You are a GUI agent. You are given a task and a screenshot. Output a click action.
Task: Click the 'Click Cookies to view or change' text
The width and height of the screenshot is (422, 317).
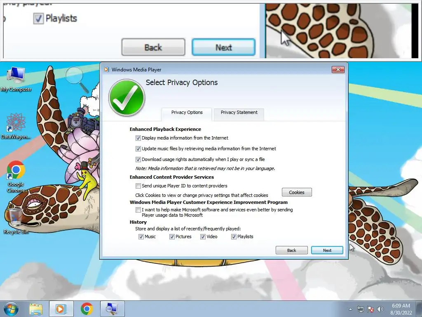click(202, 195)
